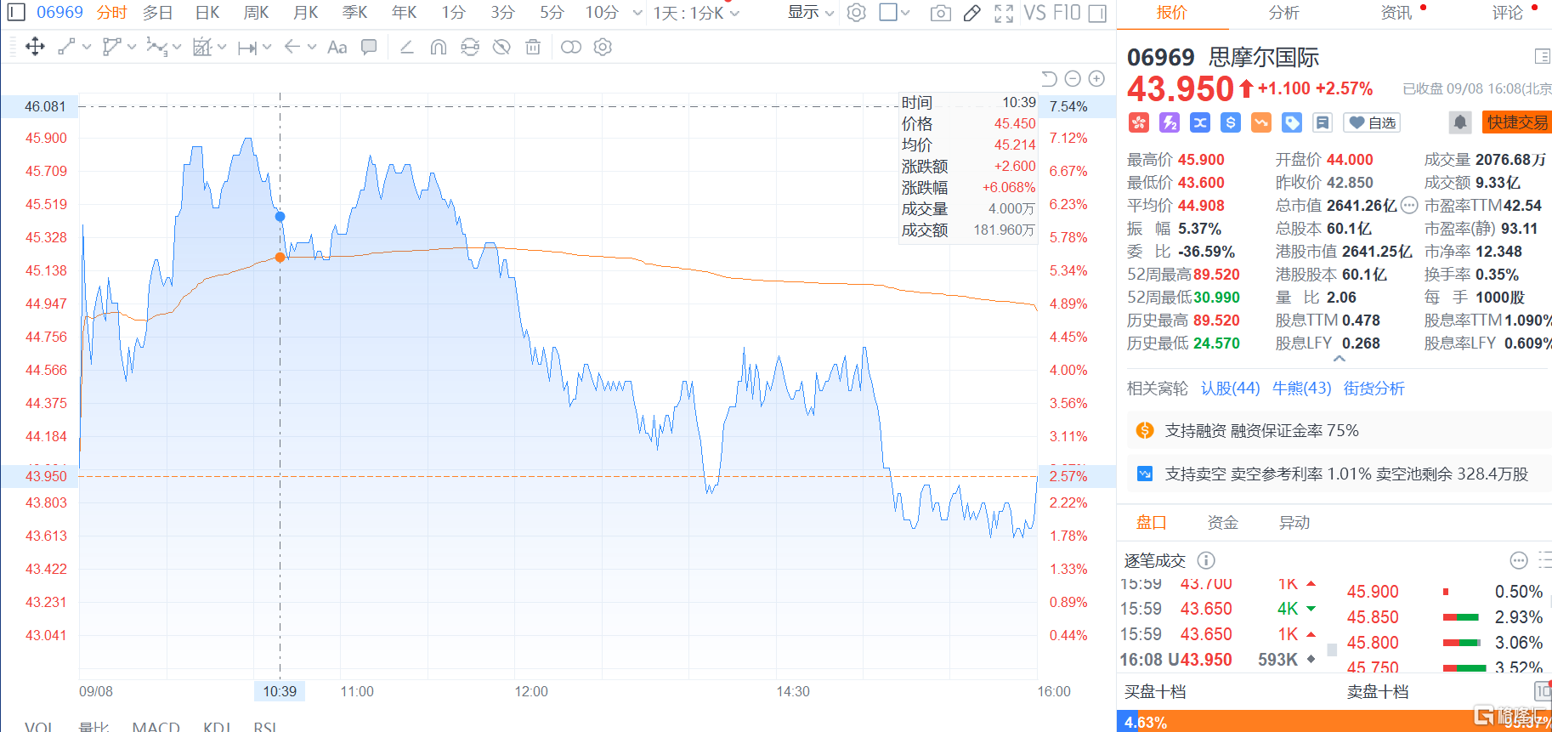The image size is (1552, 732).
Task: Open the price alert bell icon
Action: pos(1459,122)
